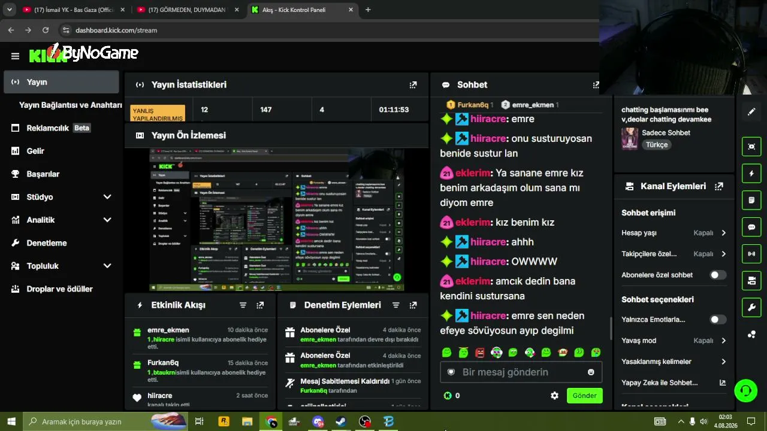Open the hamburger menu beside Kick logo

[x=15, y=56]
